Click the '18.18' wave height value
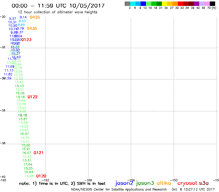This screenshot has height=192, width=219. [22, 115]
